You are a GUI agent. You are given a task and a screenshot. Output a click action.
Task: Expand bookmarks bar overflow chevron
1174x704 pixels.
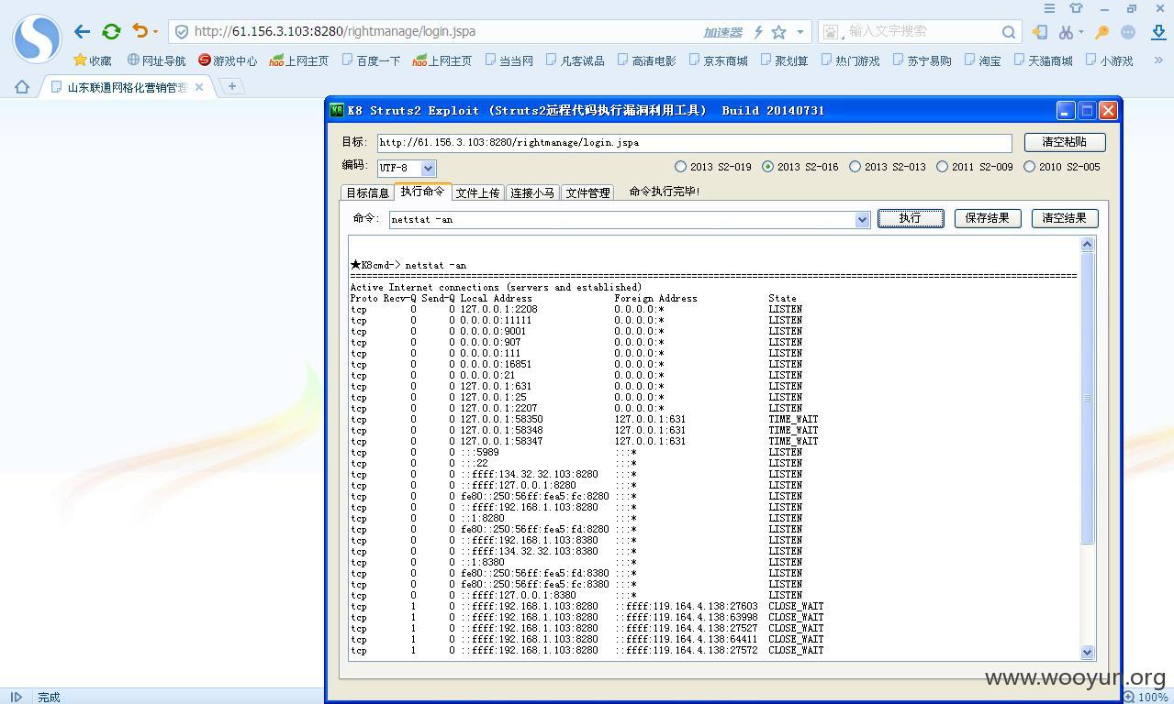[x=1158, y=60]
